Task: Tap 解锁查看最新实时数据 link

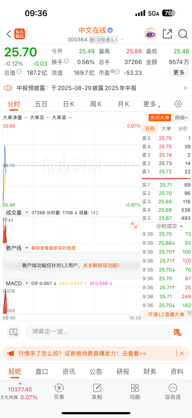Action: tap(53, 248)
